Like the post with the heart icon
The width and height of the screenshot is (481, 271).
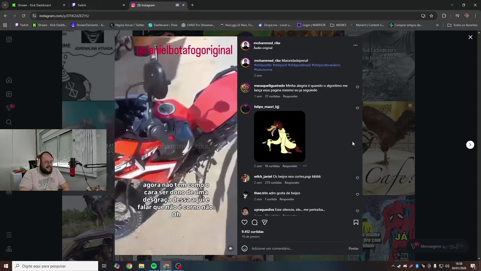244,222
